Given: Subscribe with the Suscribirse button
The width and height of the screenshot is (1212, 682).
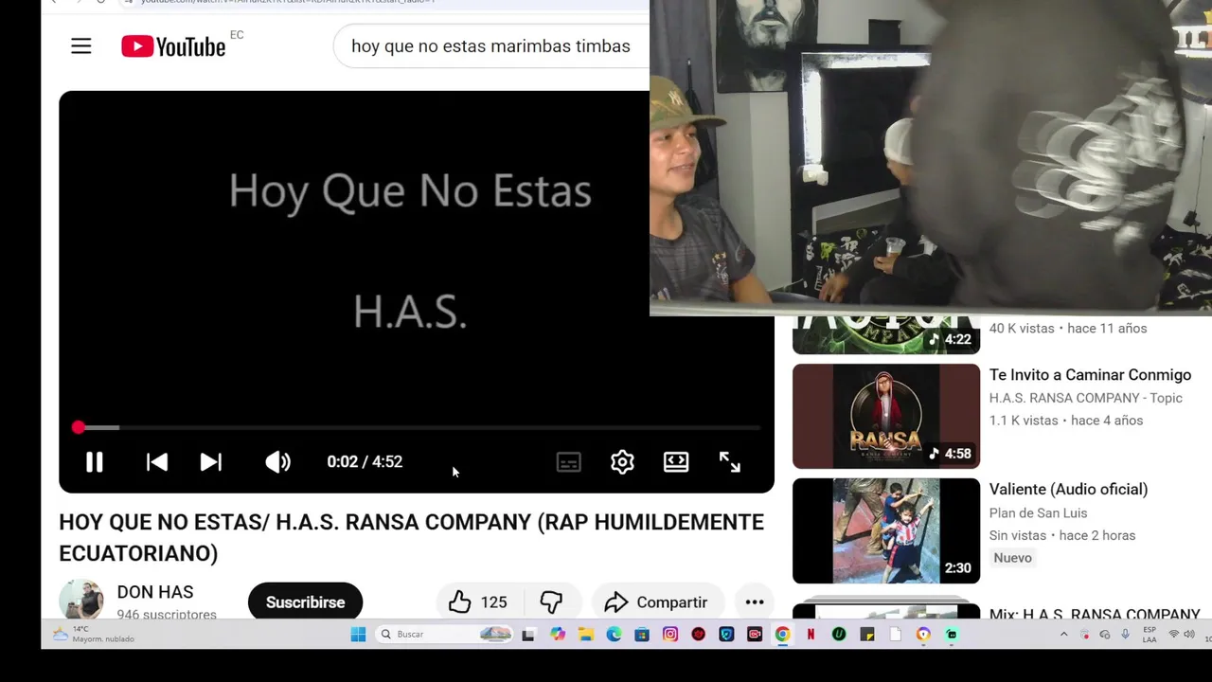Looking at the screenshot, I should click(305, 602).
